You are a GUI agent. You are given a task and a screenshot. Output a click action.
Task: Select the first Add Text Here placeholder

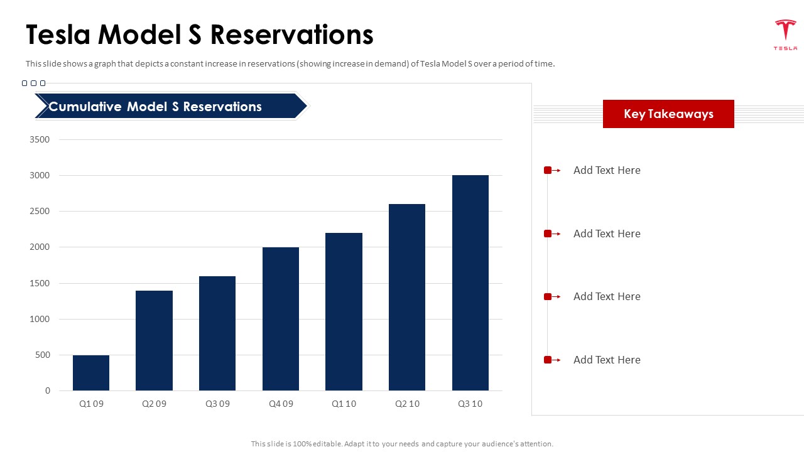click(607, 170)
